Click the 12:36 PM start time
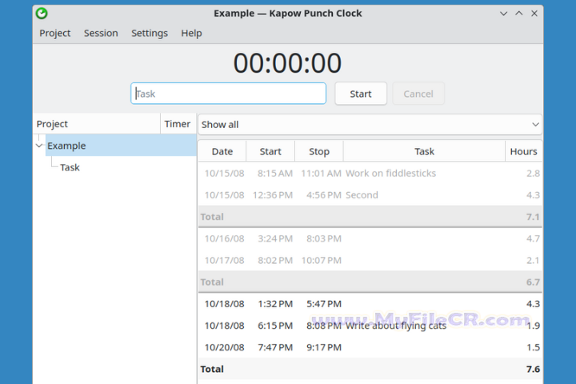 click(273, 194)
